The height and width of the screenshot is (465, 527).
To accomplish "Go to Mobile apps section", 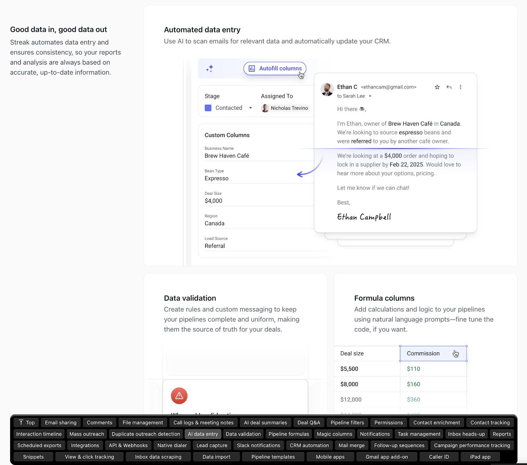I will [x=330, y=457].
